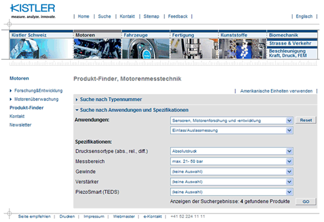Click the machine image under Fertigung
This screenshot has height=222, width=324.
pyautogui.click(x=194, y=49)
